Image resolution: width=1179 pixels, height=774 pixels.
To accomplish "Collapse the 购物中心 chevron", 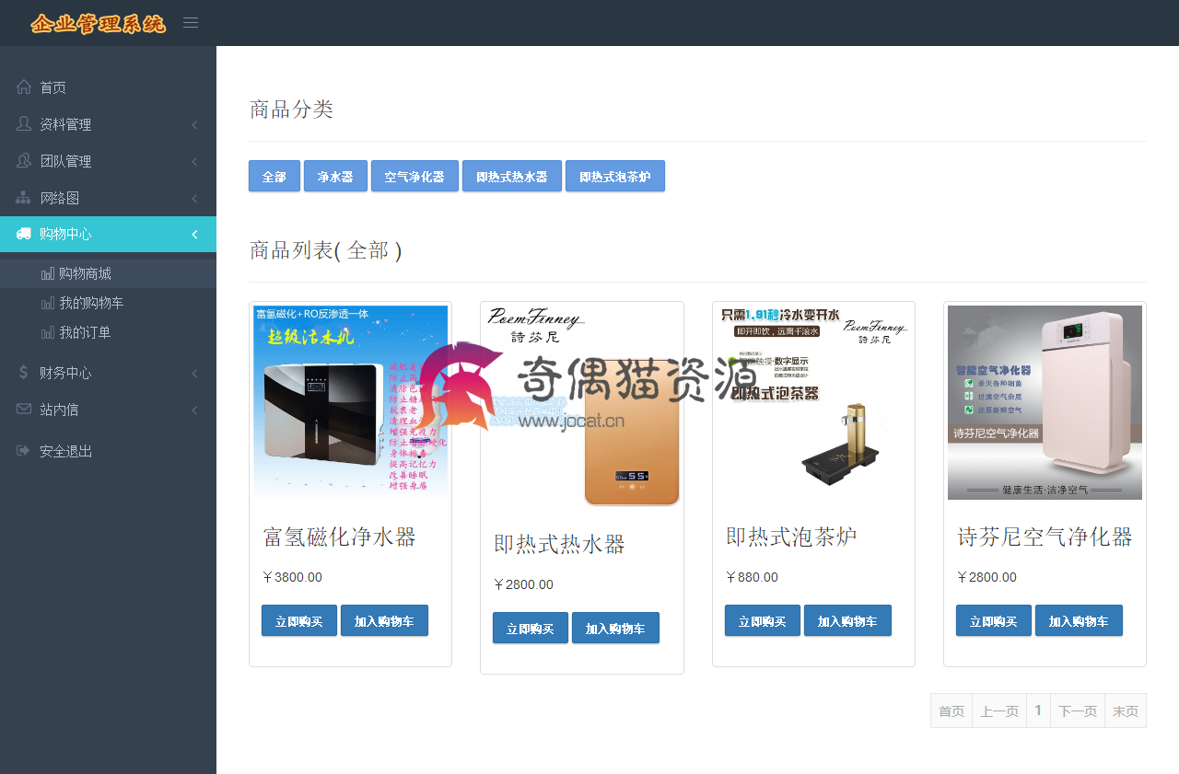I will pos(194,235).
